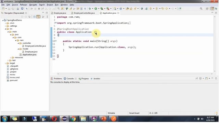219x123 pixels.
Task: Expand the .settings folder
Action: click(x=5, y=26)
